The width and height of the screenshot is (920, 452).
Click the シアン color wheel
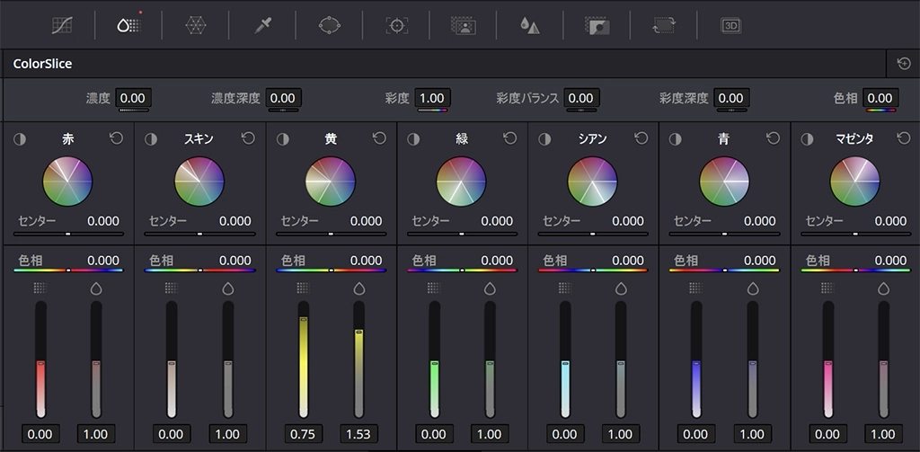pos(592,182)
